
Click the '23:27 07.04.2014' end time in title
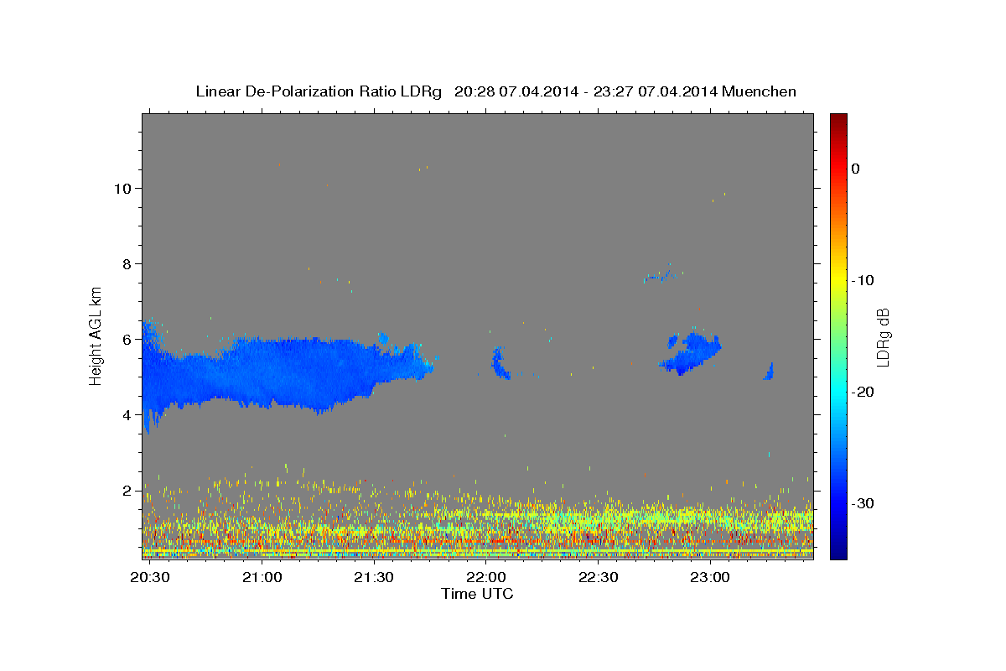tap(655, 91)
